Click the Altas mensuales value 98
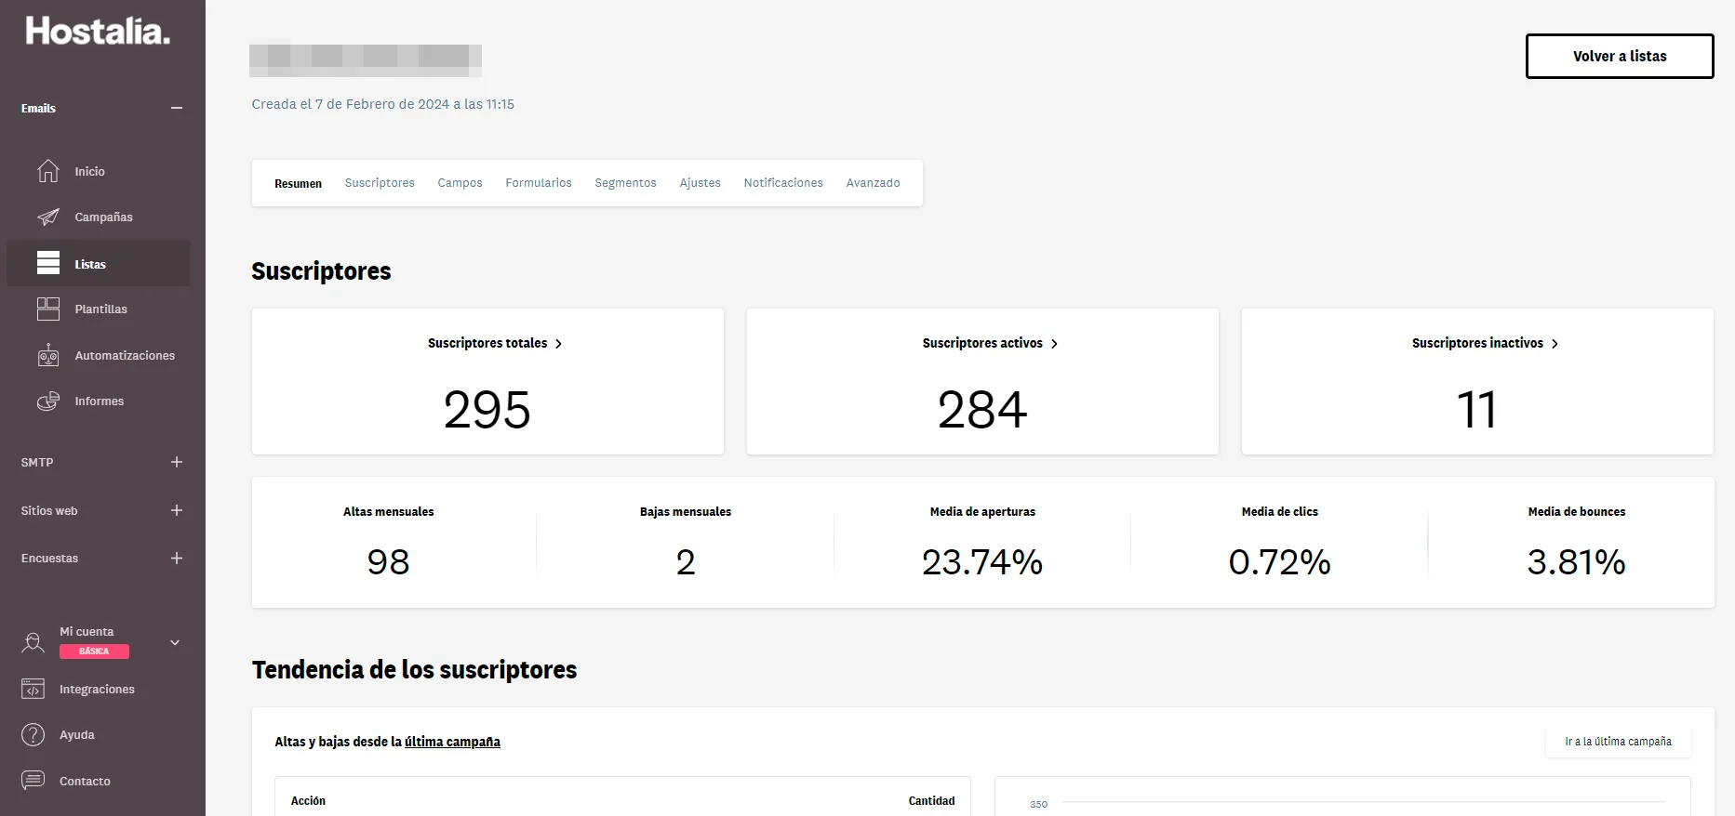Screen dimensions: 1735x816 click(x=388, y=562)
